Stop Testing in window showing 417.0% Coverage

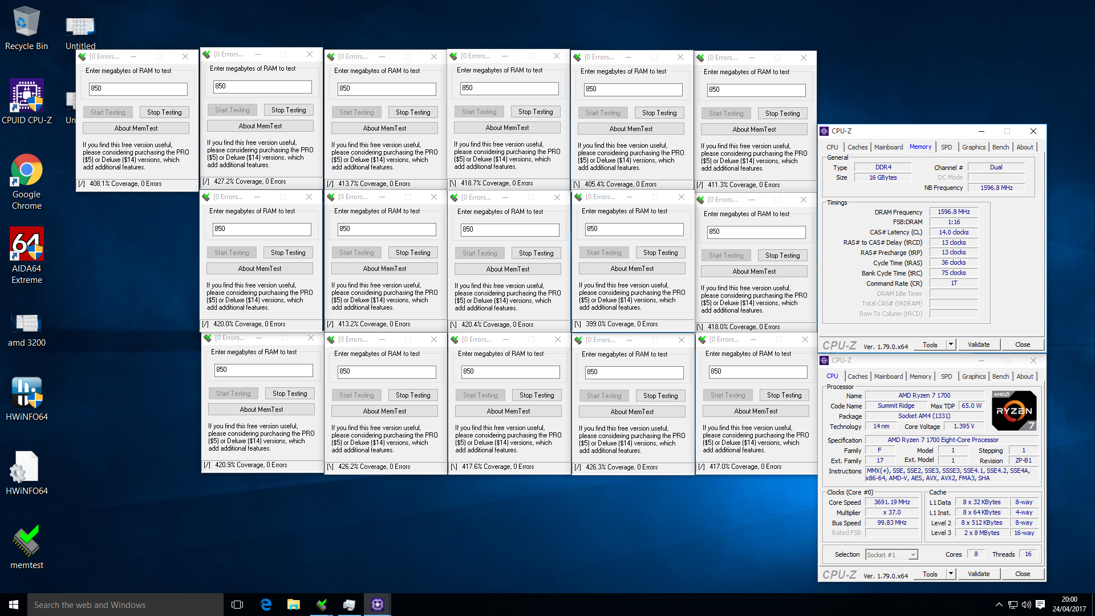784,395
